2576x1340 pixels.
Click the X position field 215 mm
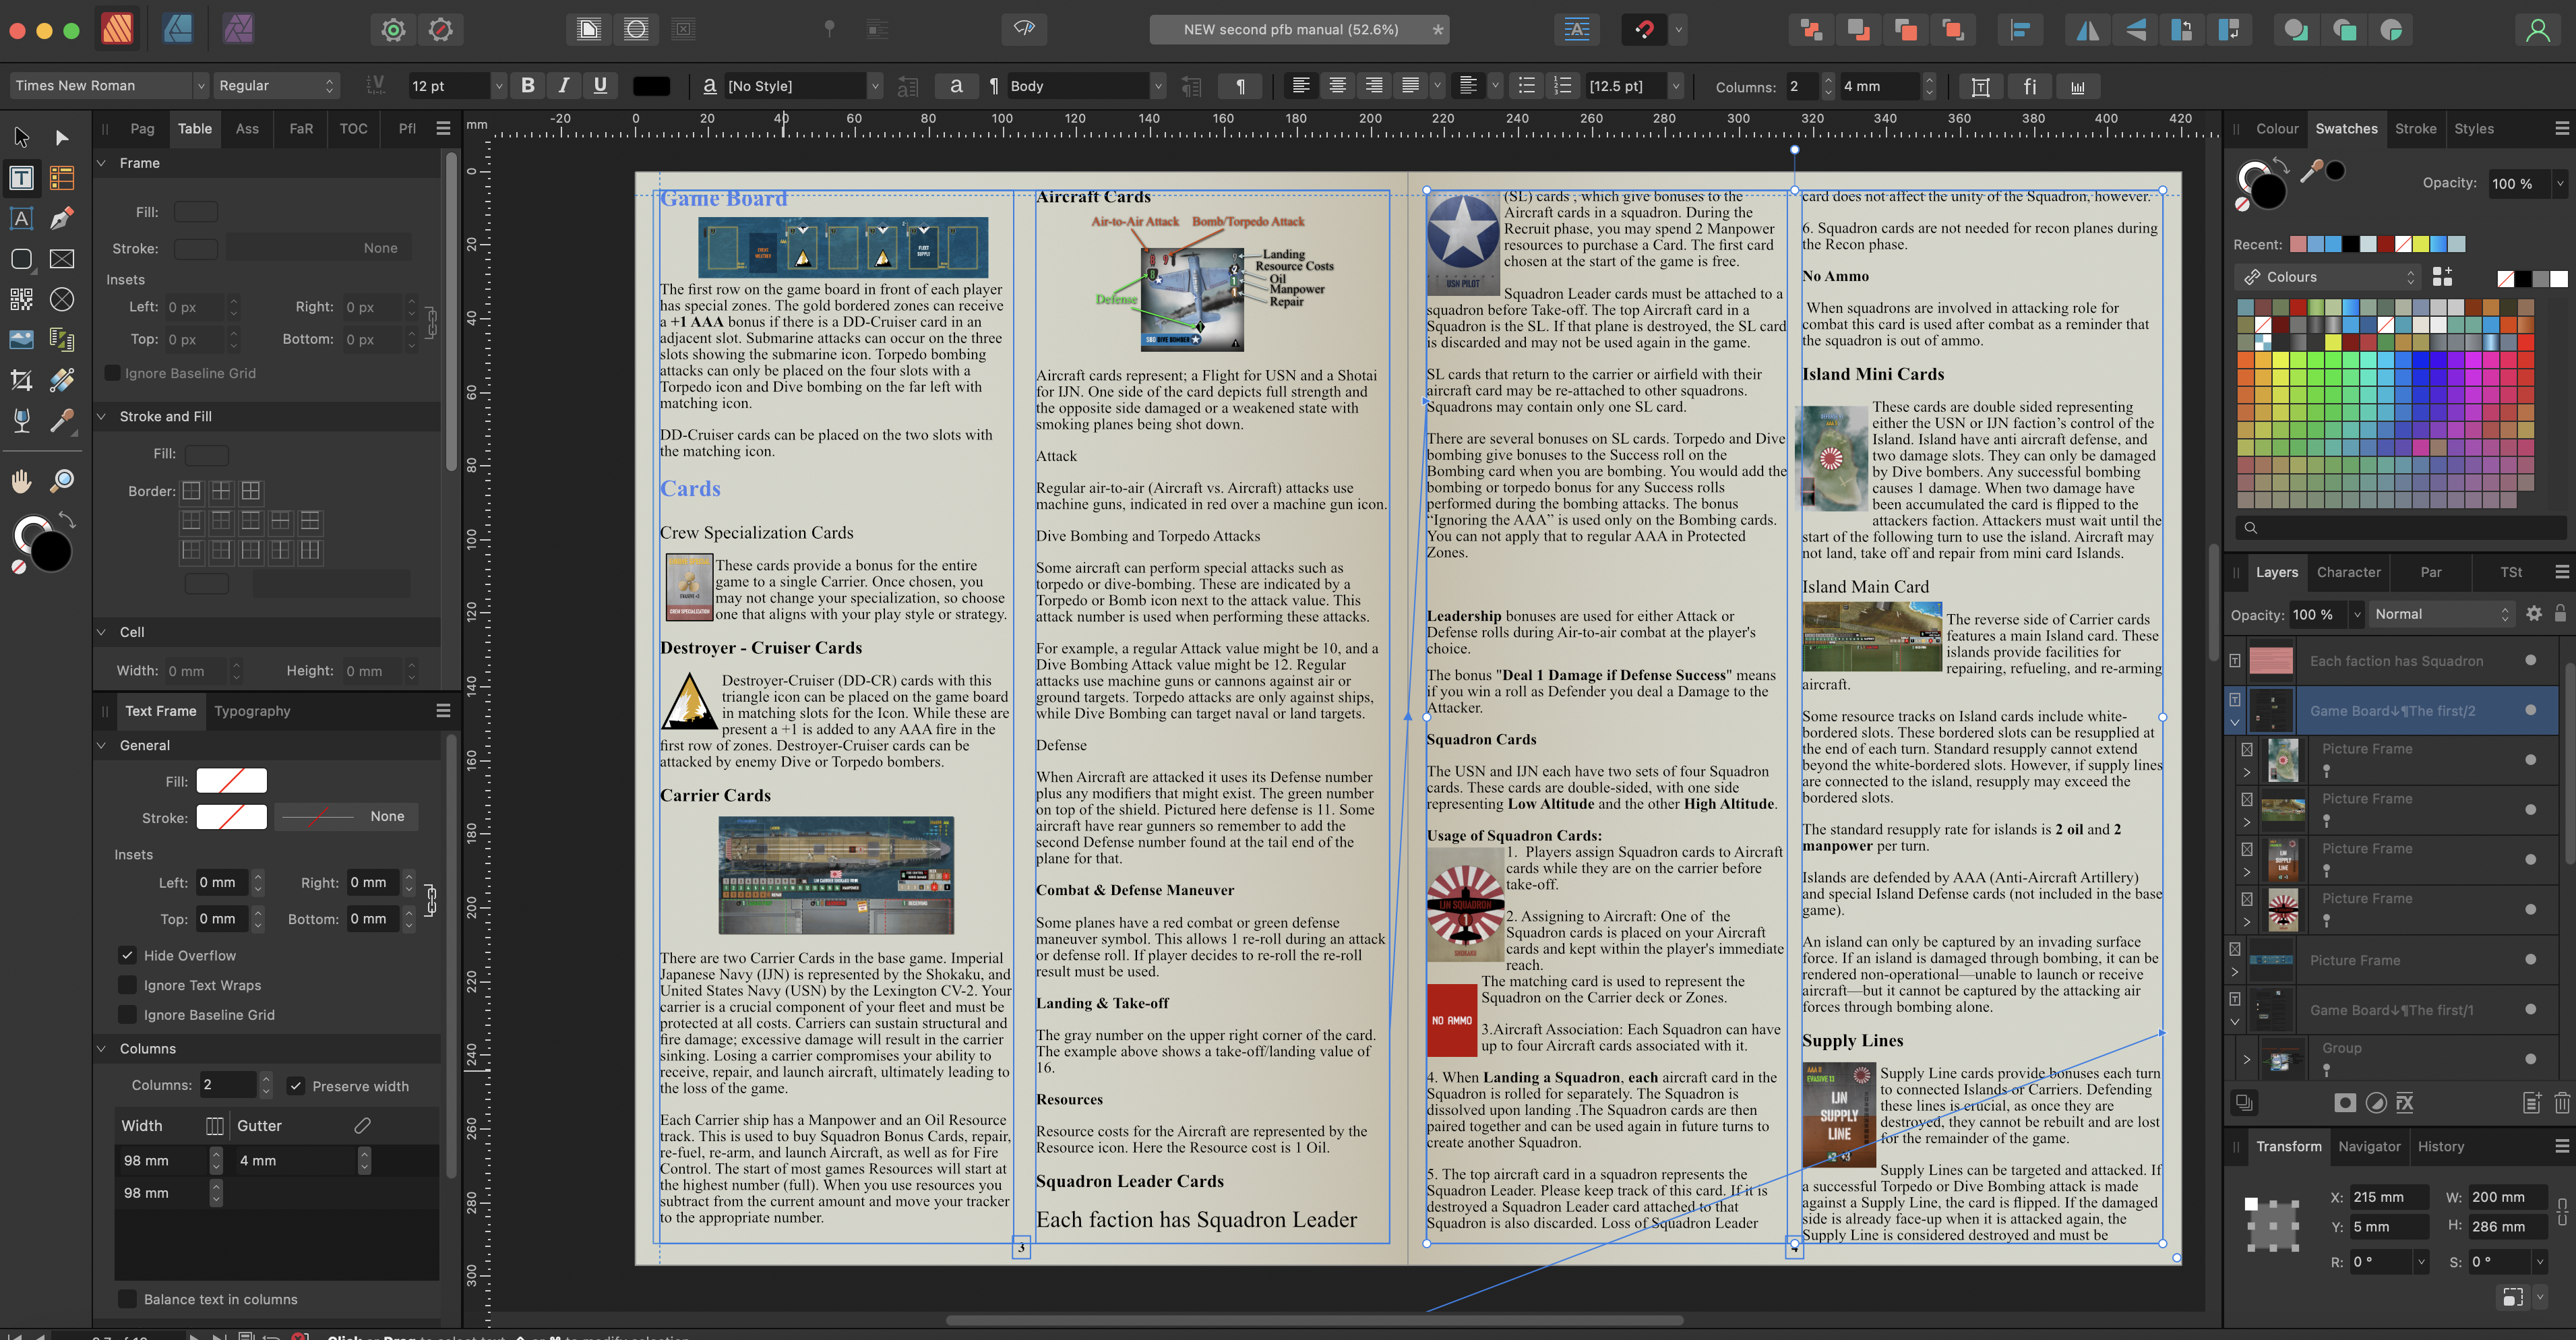[2388, 1197]
